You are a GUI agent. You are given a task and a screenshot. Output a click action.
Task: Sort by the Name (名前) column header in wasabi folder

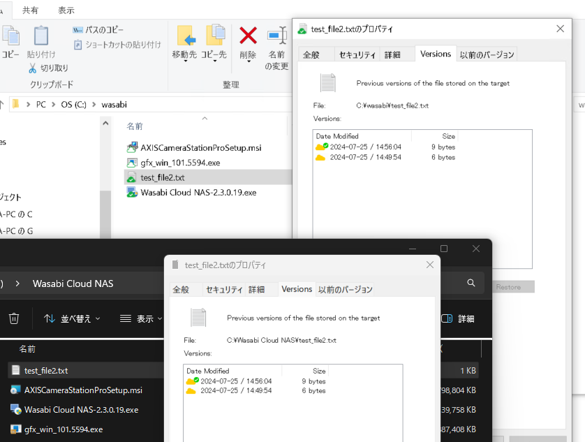pyautogui.click(x=135, y=126)
